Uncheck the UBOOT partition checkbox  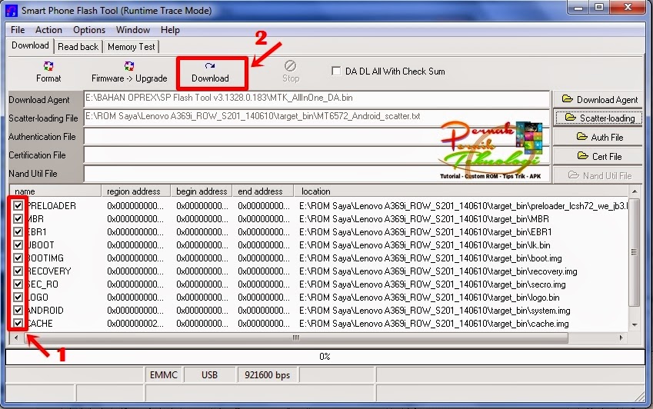[x=18, y=244]
